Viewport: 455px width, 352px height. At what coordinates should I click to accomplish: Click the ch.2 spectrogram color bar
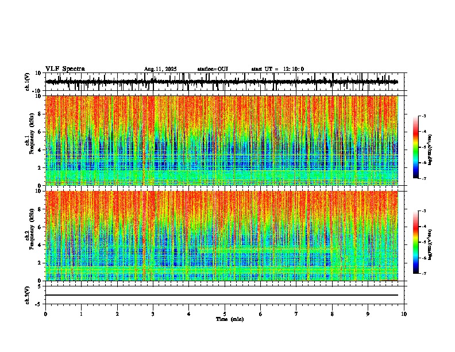pos(416,242)
